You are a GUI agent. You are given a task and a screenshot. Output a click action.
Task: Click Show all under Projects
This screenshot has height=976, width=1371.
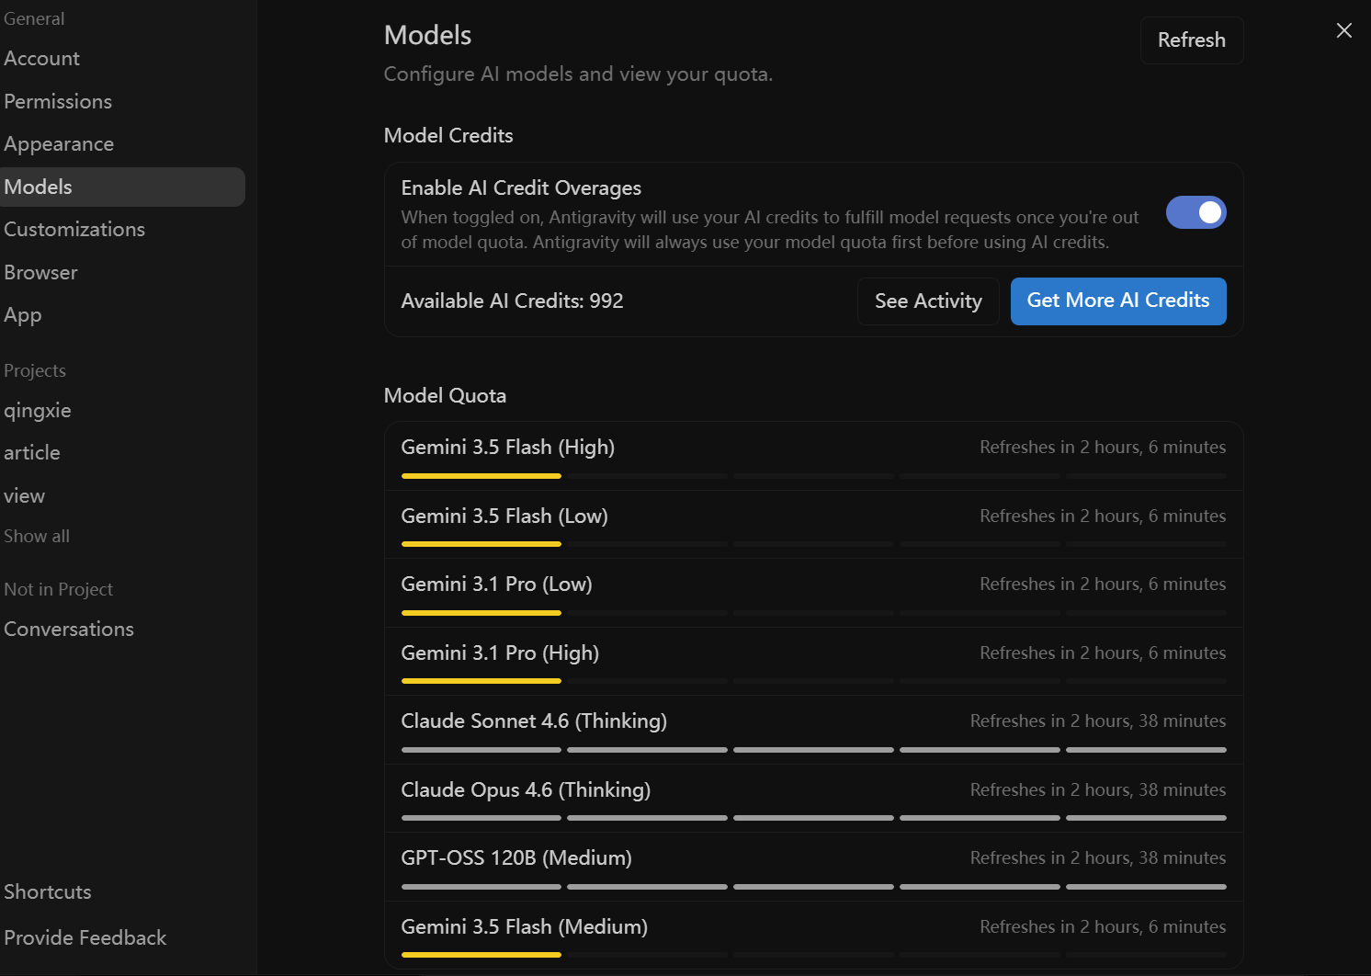pos(37,536)
